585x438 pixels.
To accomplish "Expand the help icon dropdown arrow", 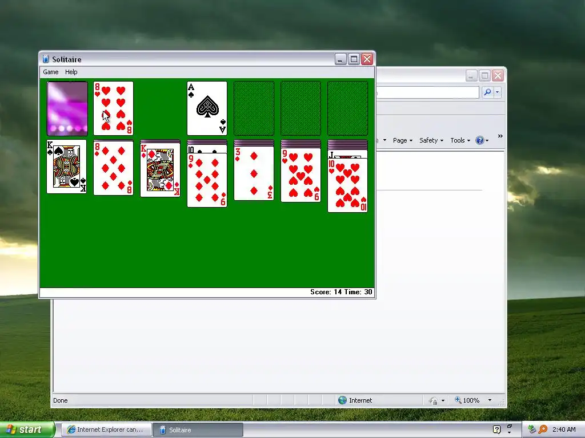I will click(487, 141).
